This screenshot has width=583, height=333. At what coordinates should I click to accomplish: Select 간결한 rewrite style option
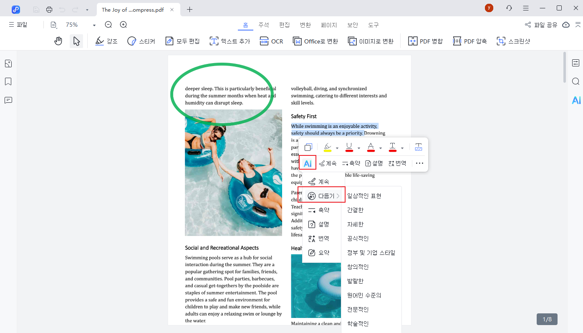(356, 210)
